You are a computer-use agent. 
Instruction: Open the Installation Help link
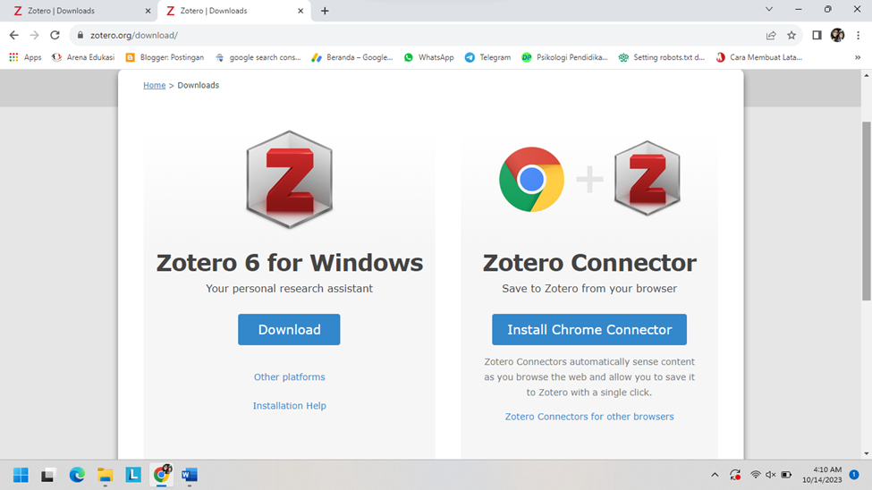(x=289, y=406)
